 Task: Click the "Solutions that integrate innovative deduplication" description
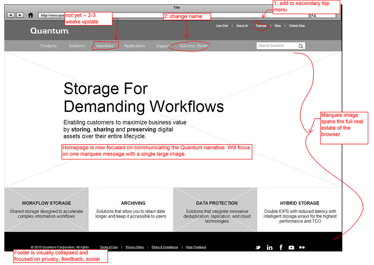[x=217, y=216]
